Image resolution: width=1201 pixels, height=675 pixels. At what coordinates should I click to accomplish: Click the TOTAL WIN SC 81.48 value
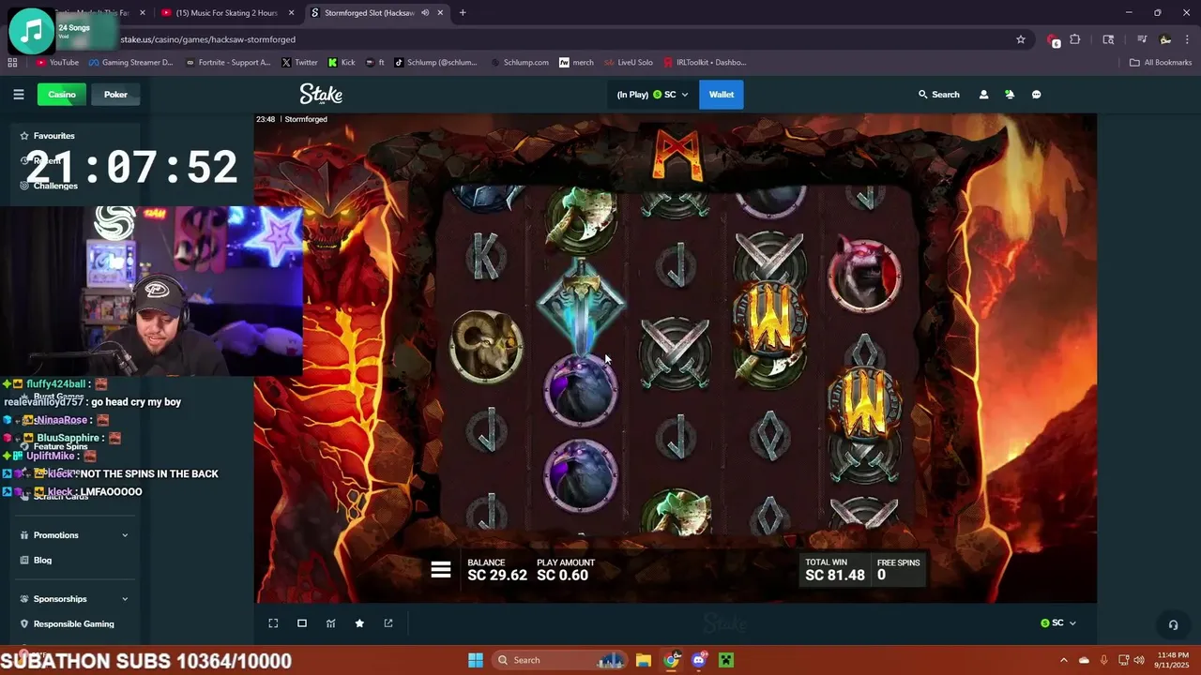point(835,576)
